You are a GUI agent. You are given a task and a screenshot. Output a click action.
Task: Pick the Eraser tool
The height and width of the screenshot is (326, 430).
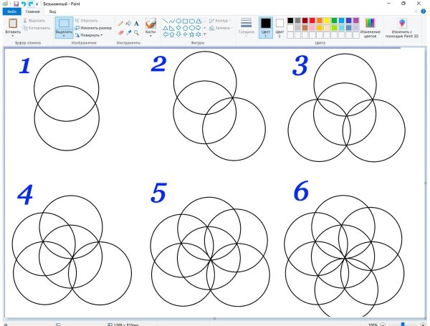coord(120,32)
